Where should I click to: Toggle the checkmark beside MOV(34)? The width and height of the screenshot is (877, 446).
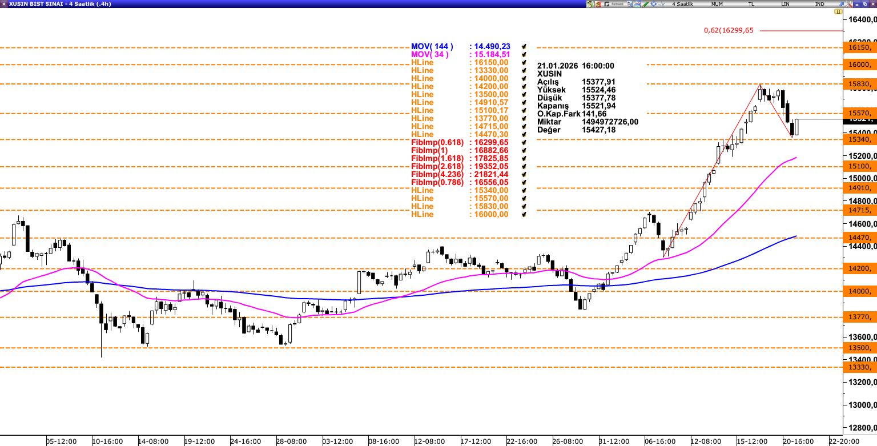pyautogui.click(x=524, y=54)
